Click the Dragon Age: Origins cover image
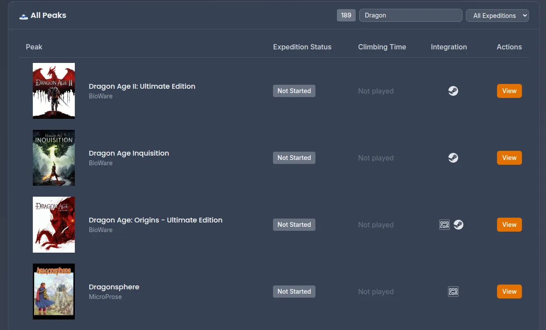Image resolution: width=546 pixels, height=330 pixels. (x=54, y=225)
